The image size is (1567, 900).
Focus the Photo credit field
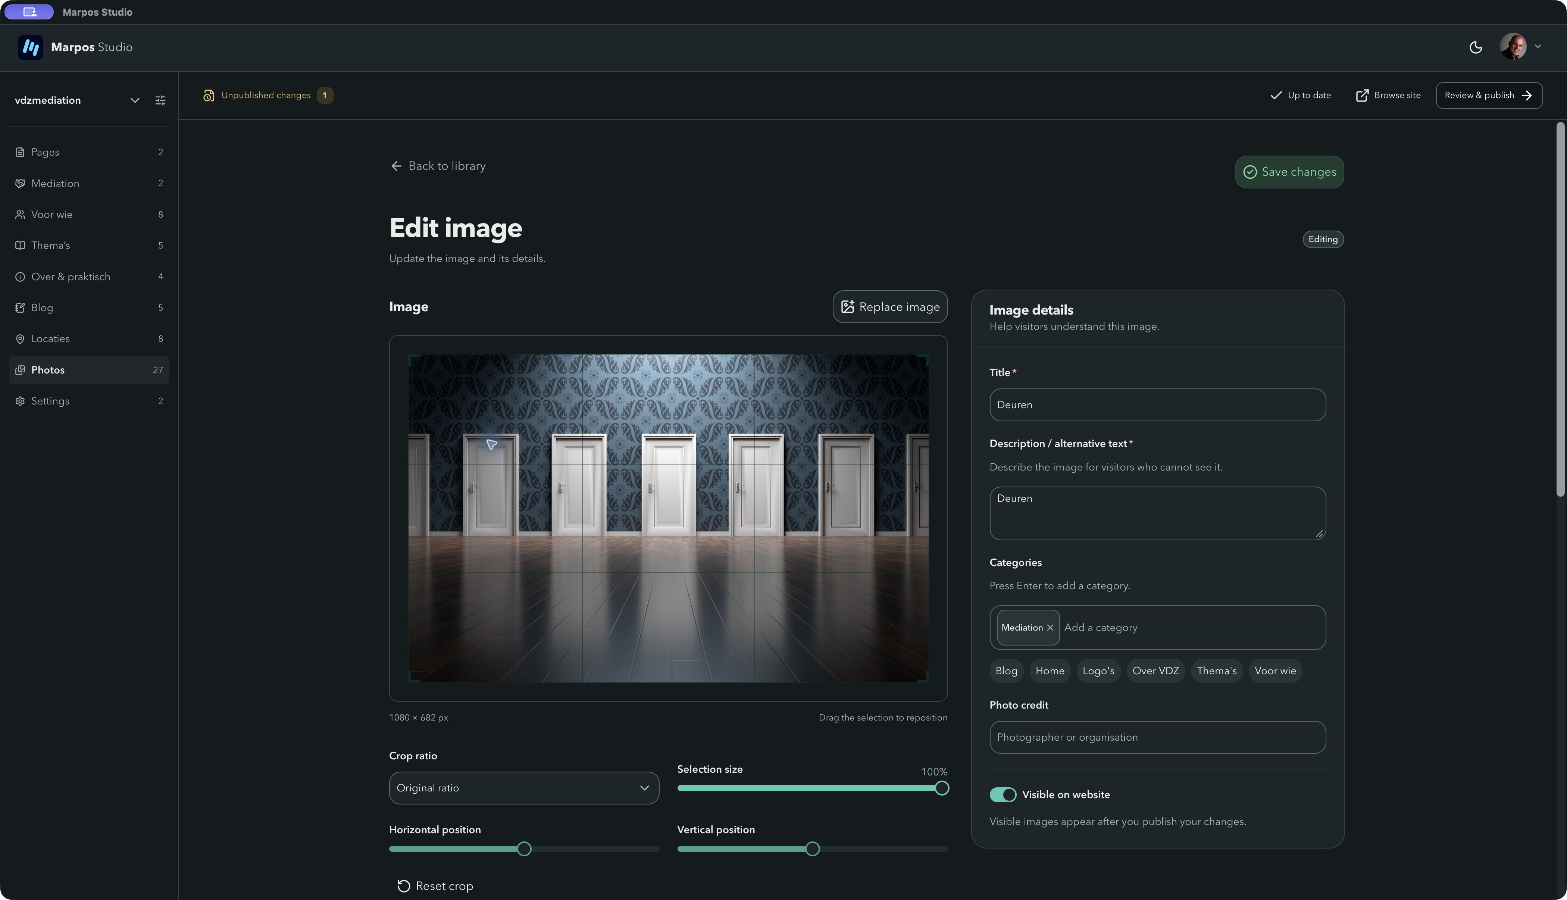point(1157,737)
